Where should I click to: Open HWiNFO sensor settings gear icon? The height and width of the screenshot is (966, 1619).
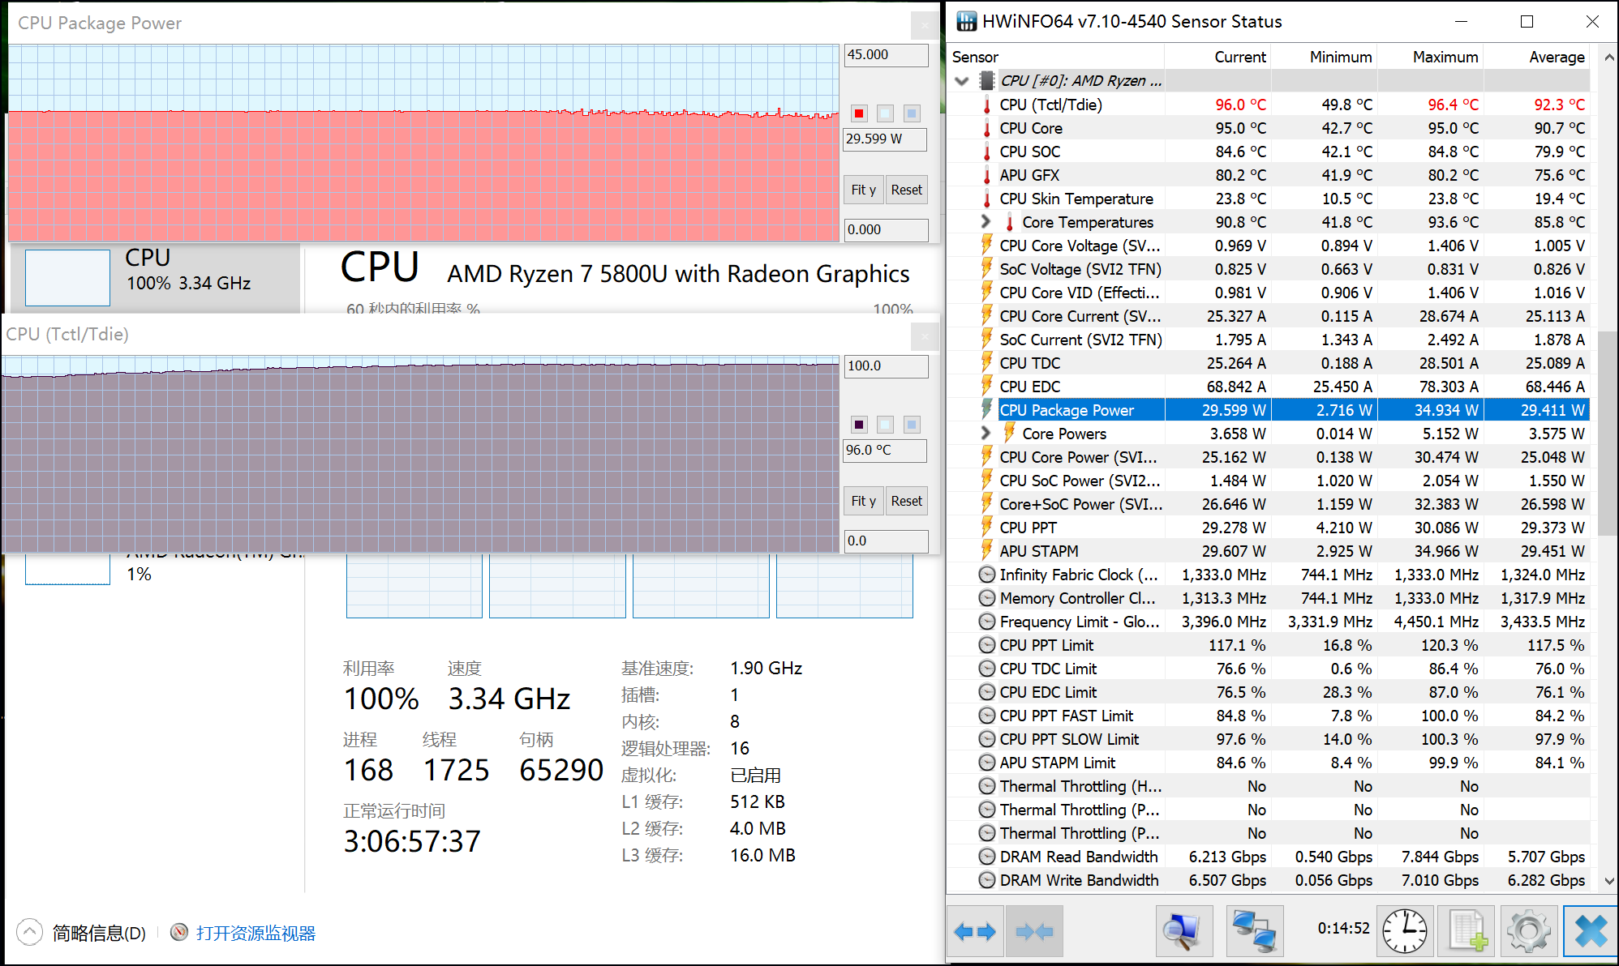pyautogui.click(x=1528, y=931)
